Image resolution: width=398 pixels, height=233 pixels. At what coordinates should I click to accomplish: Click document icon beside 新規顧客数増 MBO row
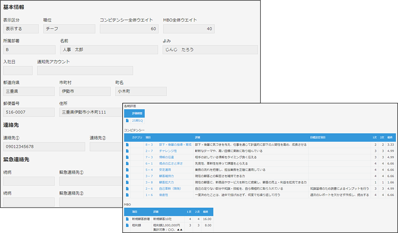coord(127,219)
